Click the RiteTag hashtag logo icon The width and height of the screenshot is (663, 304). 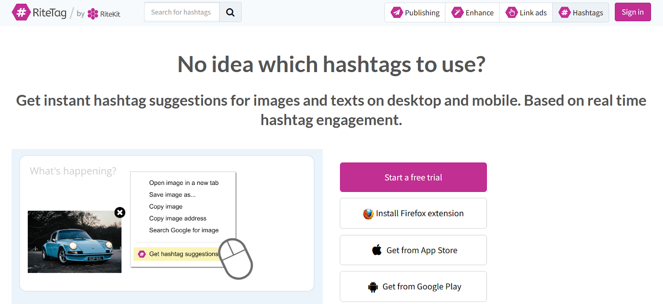(21, 12)
